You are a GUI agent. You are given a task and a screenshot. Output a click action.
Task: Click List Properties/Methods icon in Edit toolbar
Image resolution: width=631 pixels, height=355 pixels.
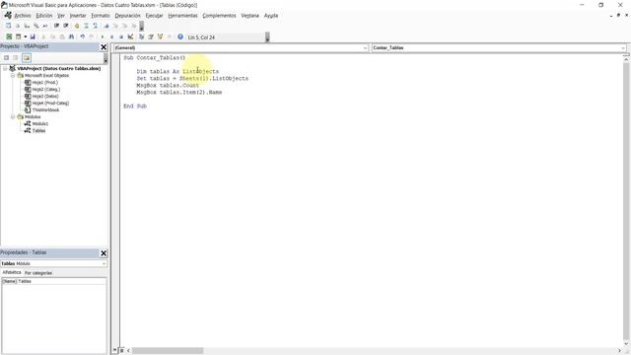(x=9, y=26)
